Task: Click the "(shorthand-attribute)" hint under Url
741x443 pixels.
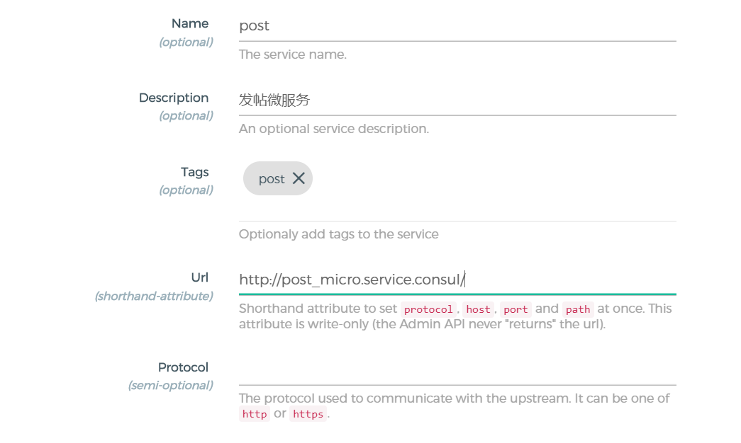Action: pos(154,297)
